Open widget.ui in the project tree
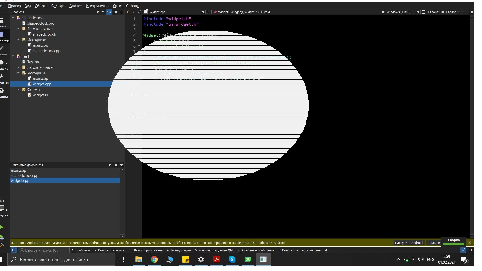 pyautogui.click(x=40, y=95)
